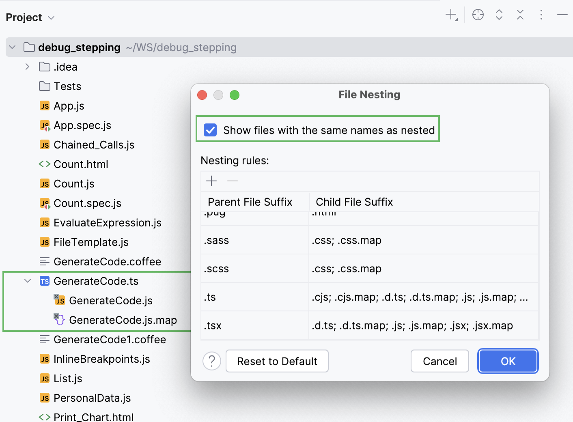Expand the .idea folder
The width and height of the screenshot is (573, 422).
(27, 67)
